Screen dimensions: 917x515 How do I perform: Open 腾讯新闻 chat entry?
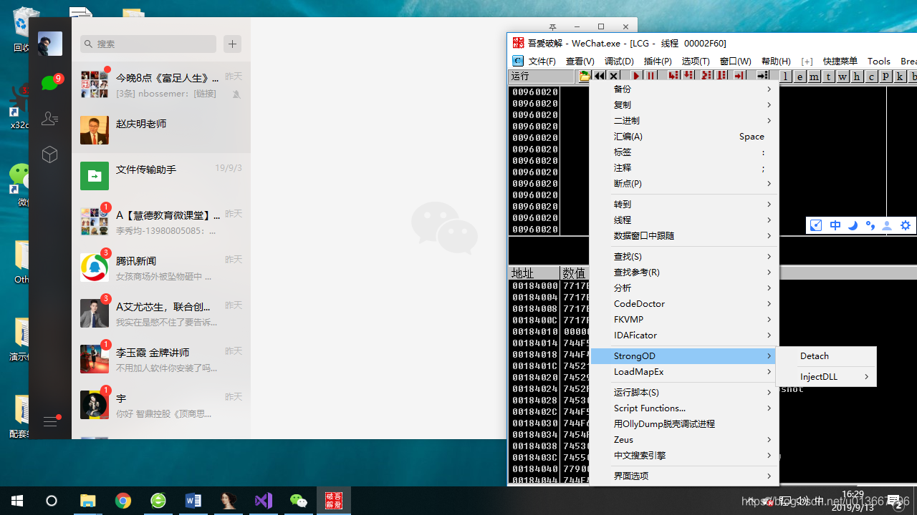tap(161, 268)
